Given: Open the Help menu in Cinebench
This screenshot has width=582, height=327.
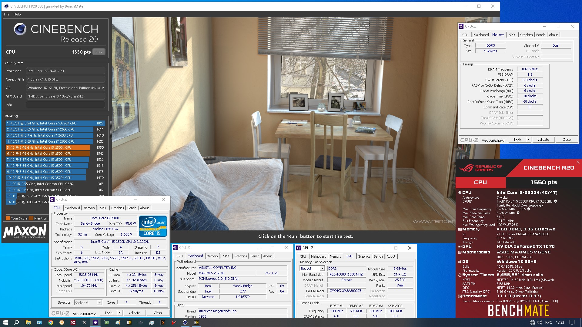Looking at the screenshot, I should pyautogui.click(x=17, y=14).
